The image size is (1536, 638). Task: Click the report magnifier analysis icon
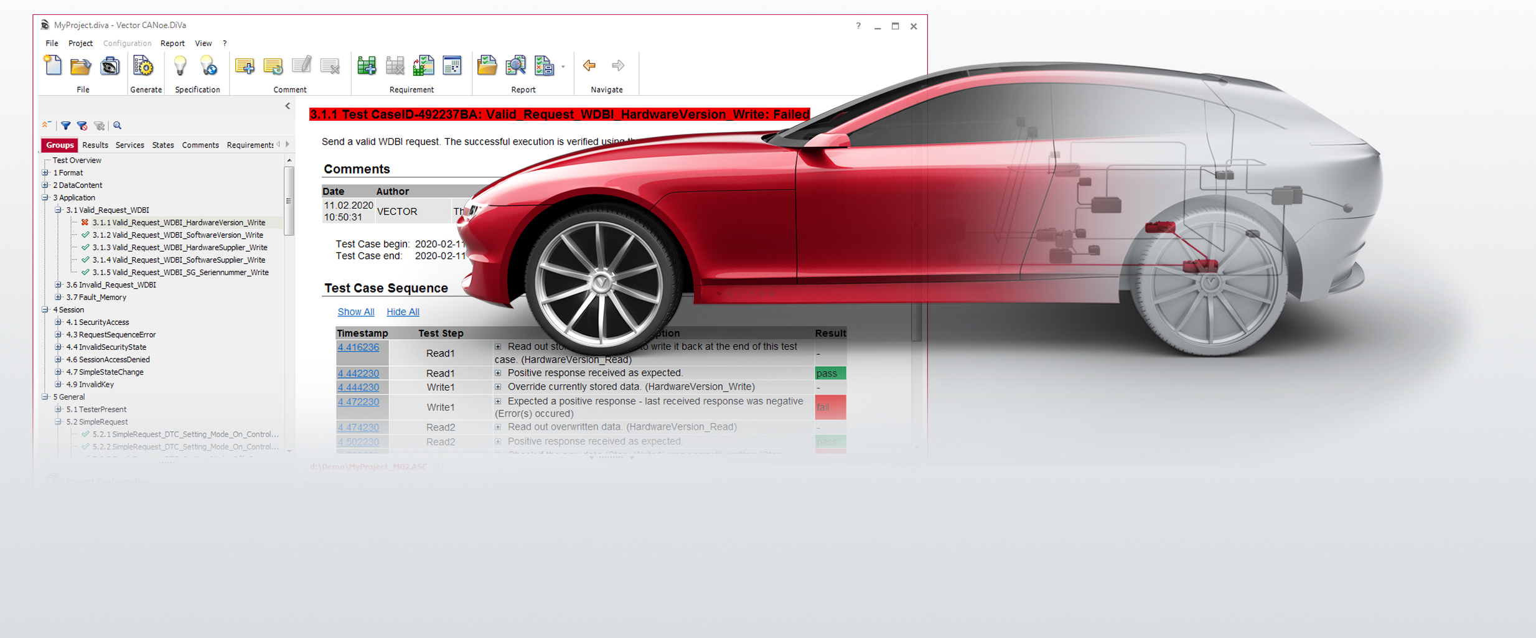(516, 65)
